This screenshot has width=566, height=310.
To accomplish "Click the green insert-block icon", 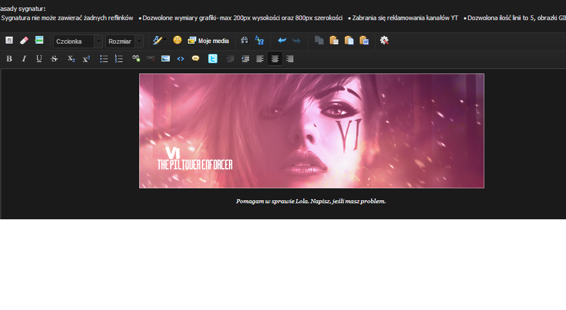I will coord(39,40).
